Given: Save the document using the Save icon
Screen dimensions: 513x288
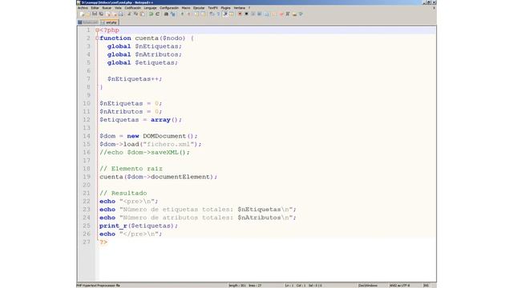Looking at the screenshot, I should coord(95,14).
